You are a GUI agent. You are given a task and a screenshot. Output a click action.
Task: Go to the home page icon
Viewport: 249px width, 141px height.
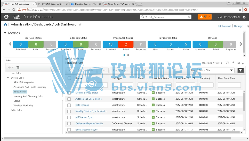coord(6,24)
